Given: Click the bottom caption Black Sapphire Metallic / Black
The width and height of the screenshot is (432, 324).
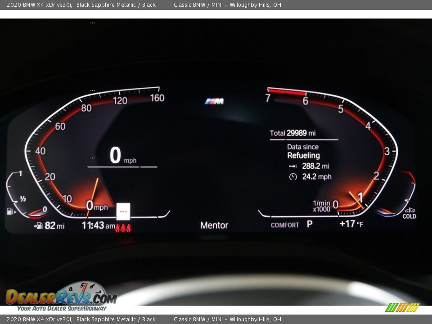Looking at the screenshot, I should coord(116,319).
